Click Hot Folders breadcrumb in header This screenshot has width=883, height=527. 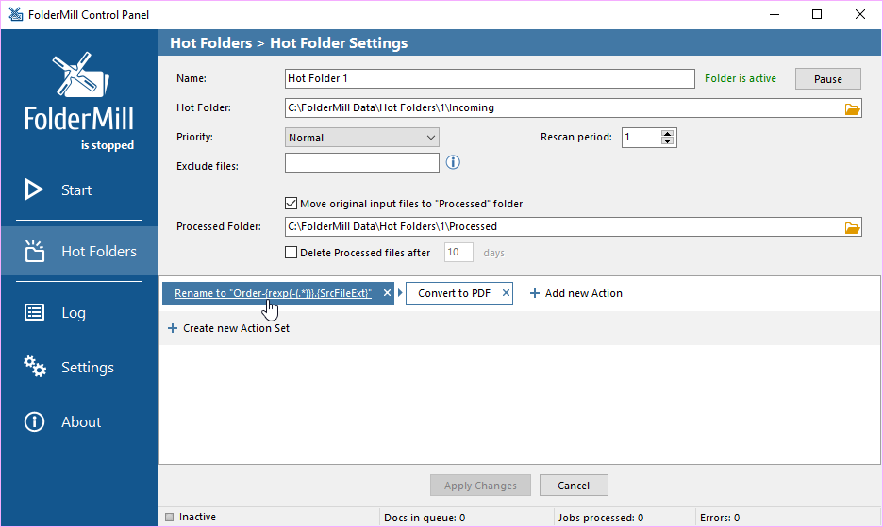pyautogui.click(x=211, y=42)
